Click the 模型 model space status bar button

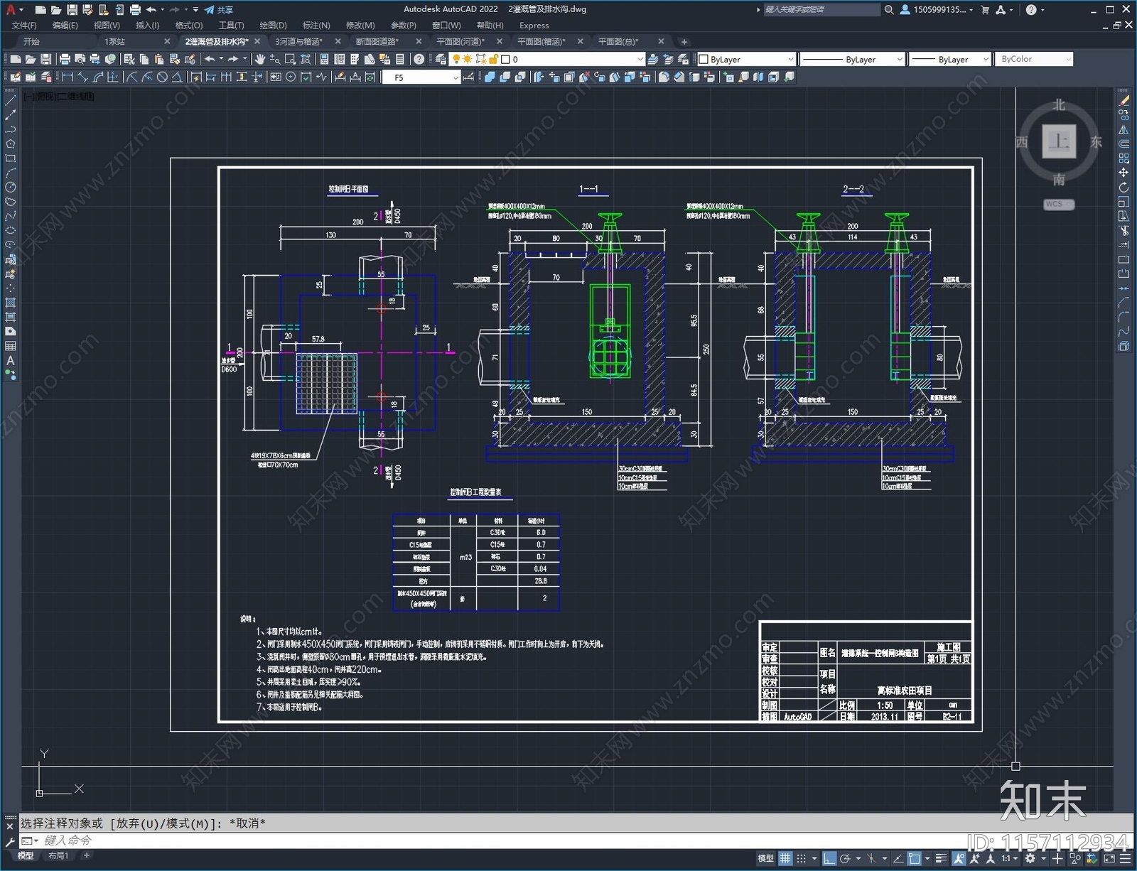[x=765, y=858]
